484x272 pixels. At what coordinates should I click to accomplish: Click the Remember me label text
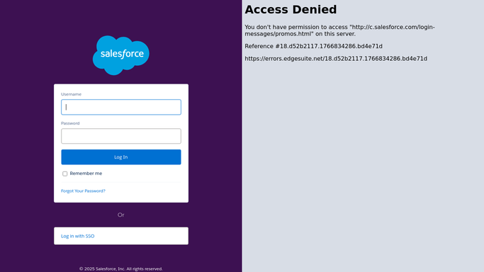(x=86, y=174)
